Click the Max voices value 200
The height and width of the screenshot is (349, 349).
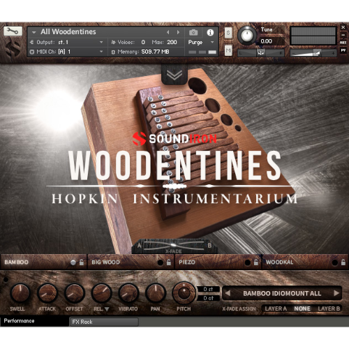click(x=172, y=42)
